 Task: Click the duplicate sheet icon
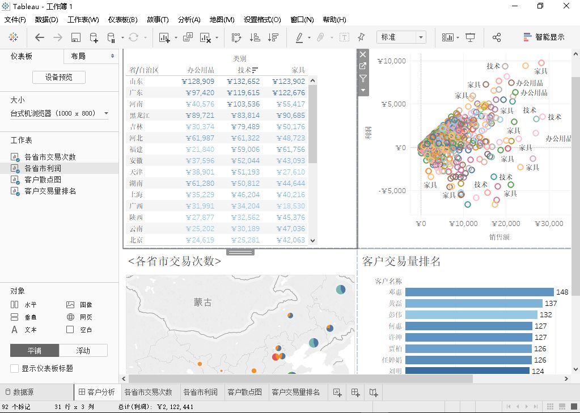188,37
